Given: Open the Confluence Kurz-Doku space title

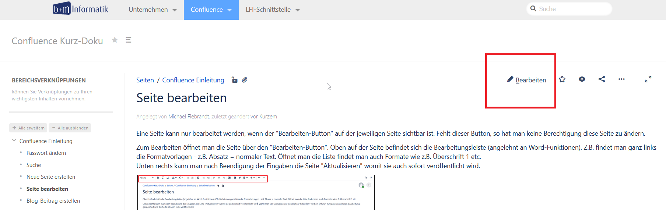Looking at the screenshot, I should [x=57, y=41].
